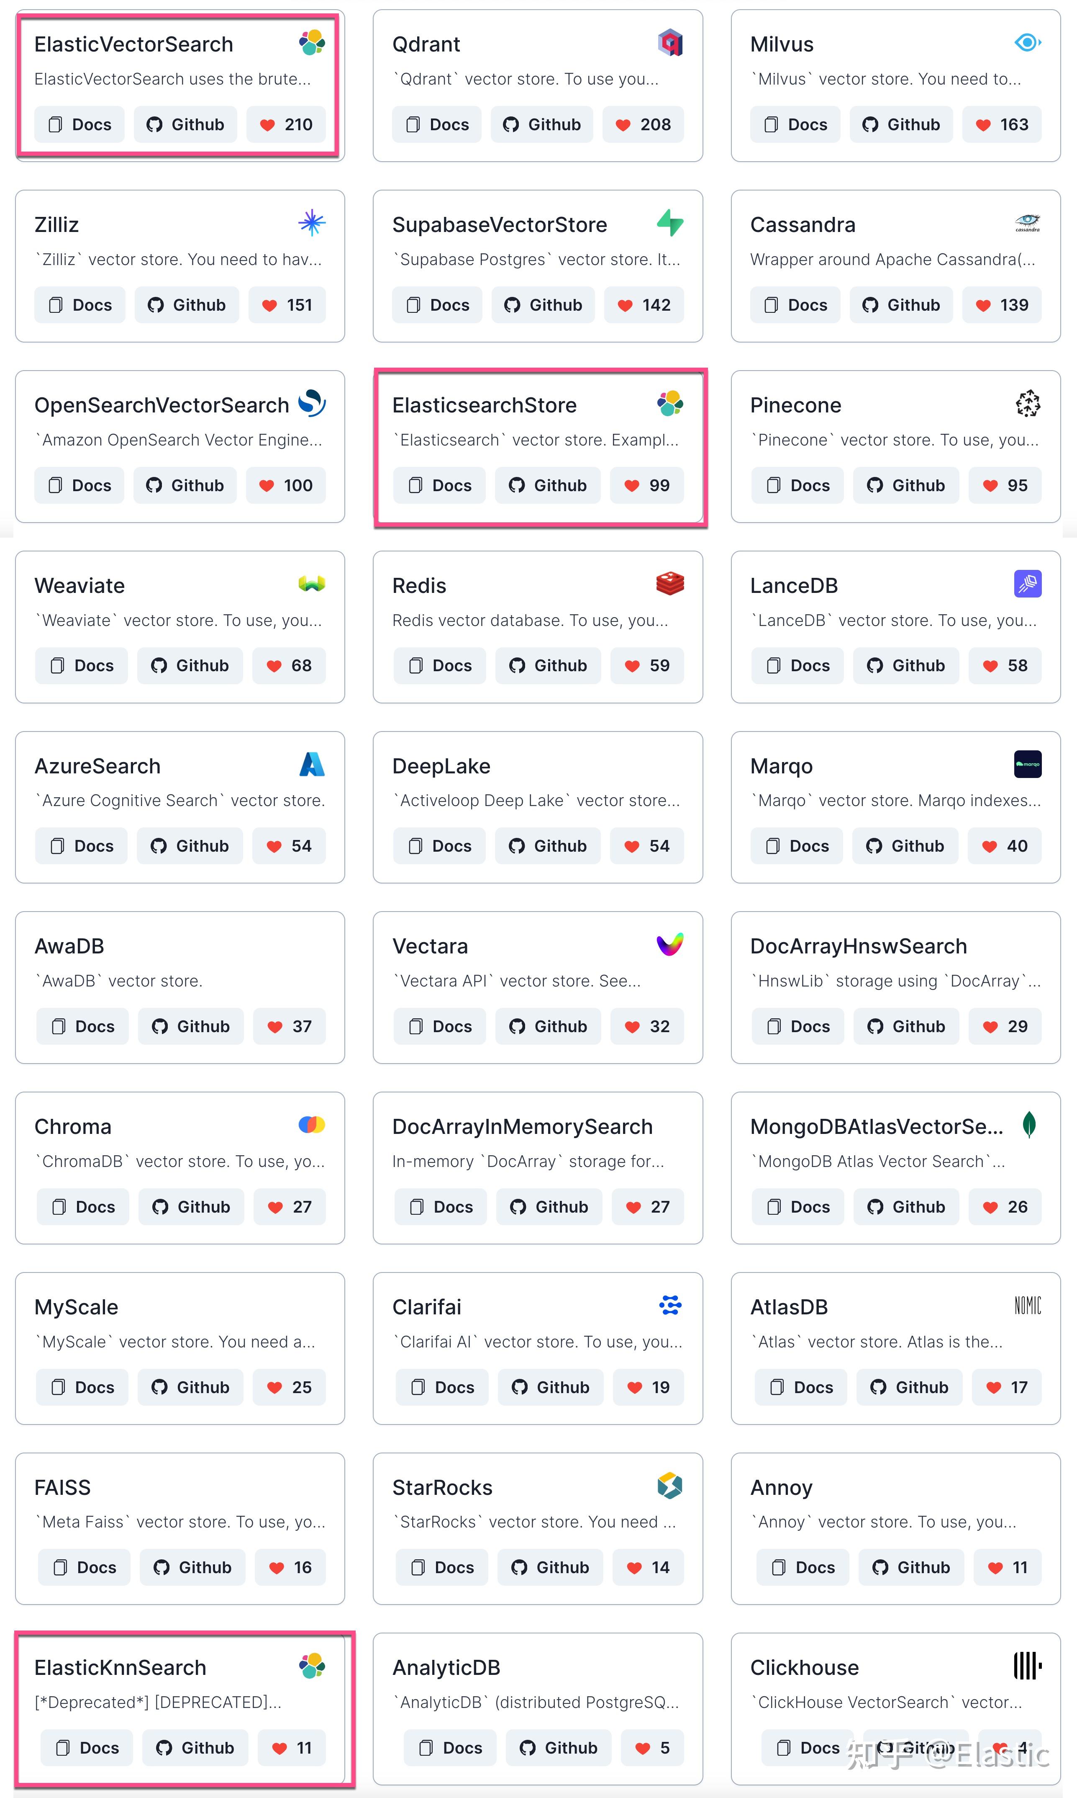This screenshot has height=1798, width=1077.
Task: Like ElasticVectorSearch via the 210 heart button
Action: [286, 124]
